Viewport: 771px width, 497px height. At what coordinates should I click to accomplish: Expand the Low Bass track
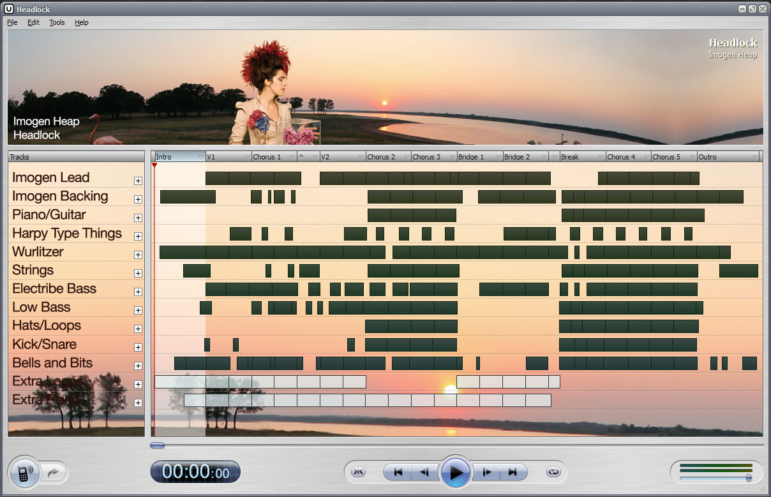tap(138, 310)
